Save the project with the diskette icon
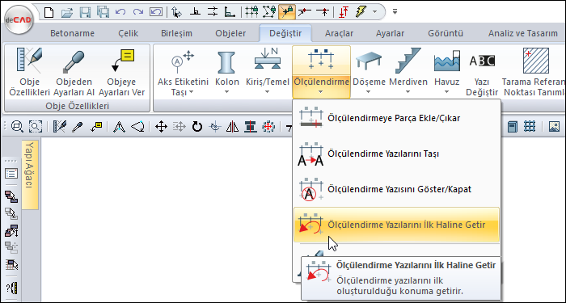 [85, 12]
